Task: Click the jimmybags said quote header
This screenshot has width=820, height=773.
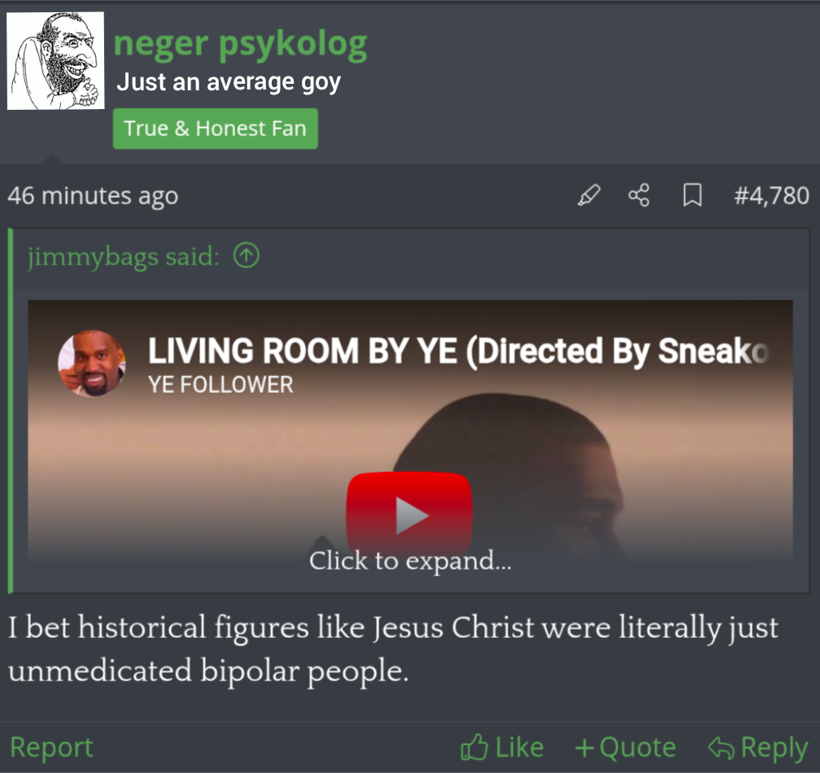Action: click(x=124, y=256)
